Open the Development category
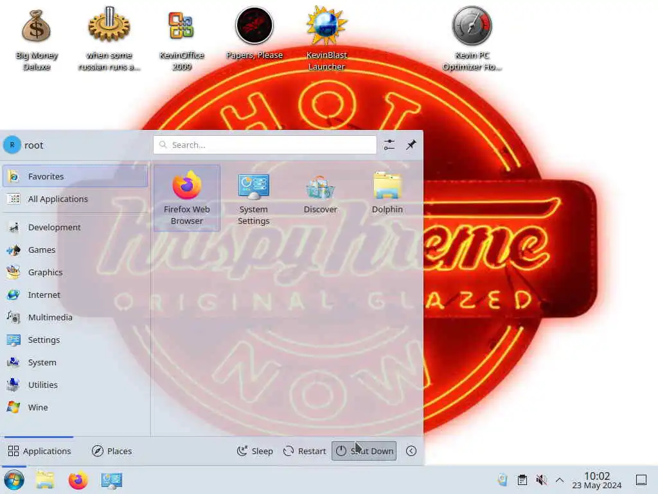Viewport: 658px width, 494px height. [x=75, y=227]
